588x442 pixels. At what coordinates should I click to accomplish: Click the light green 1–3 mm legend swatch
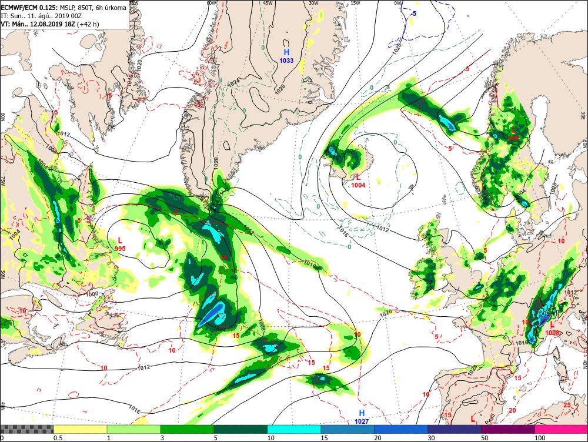tap(133, 429)
